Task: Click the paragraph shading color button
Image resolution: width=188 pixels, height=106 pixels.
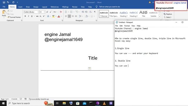Action: 86,16
